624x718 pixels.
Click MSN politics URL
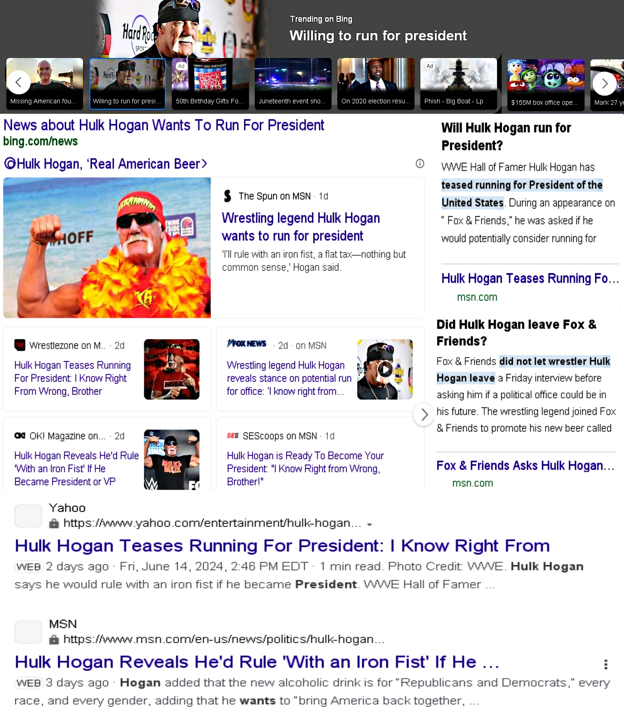tap(224, 639)
